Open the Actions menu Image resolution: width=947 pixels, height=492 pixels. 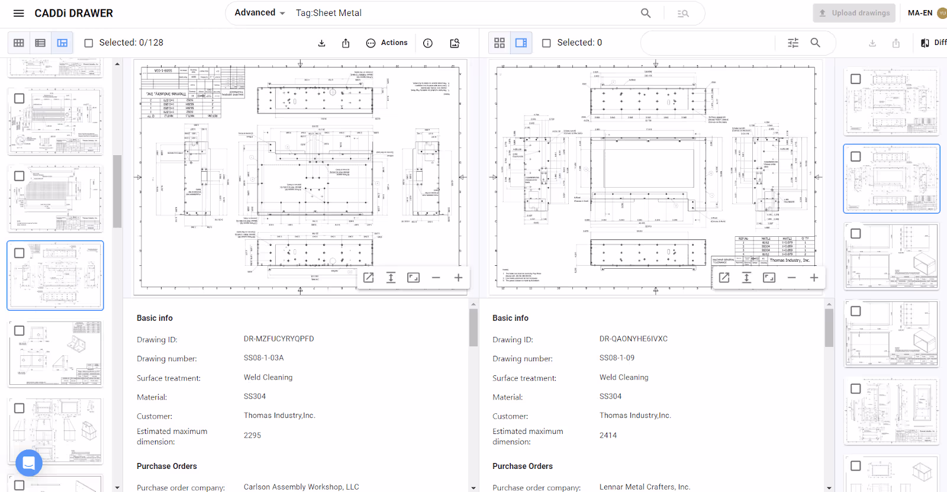[x=387, y=43]
